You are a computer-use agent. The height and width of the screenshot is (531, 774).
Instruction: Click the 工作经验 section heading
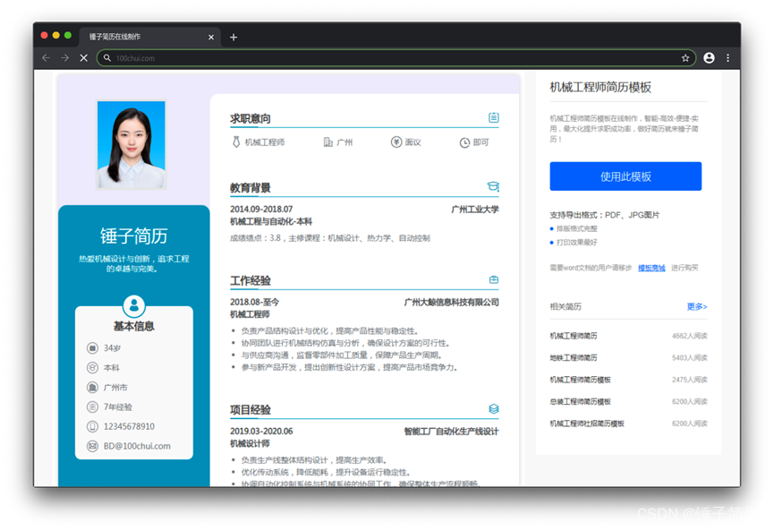pos(251,280)
